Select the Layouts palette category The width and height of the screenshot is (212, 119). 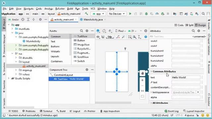[55, 57]
